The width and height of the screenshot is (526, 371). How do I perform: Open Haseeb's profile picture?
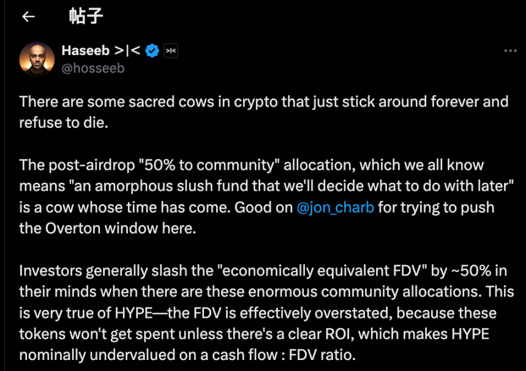coord(37,59)
